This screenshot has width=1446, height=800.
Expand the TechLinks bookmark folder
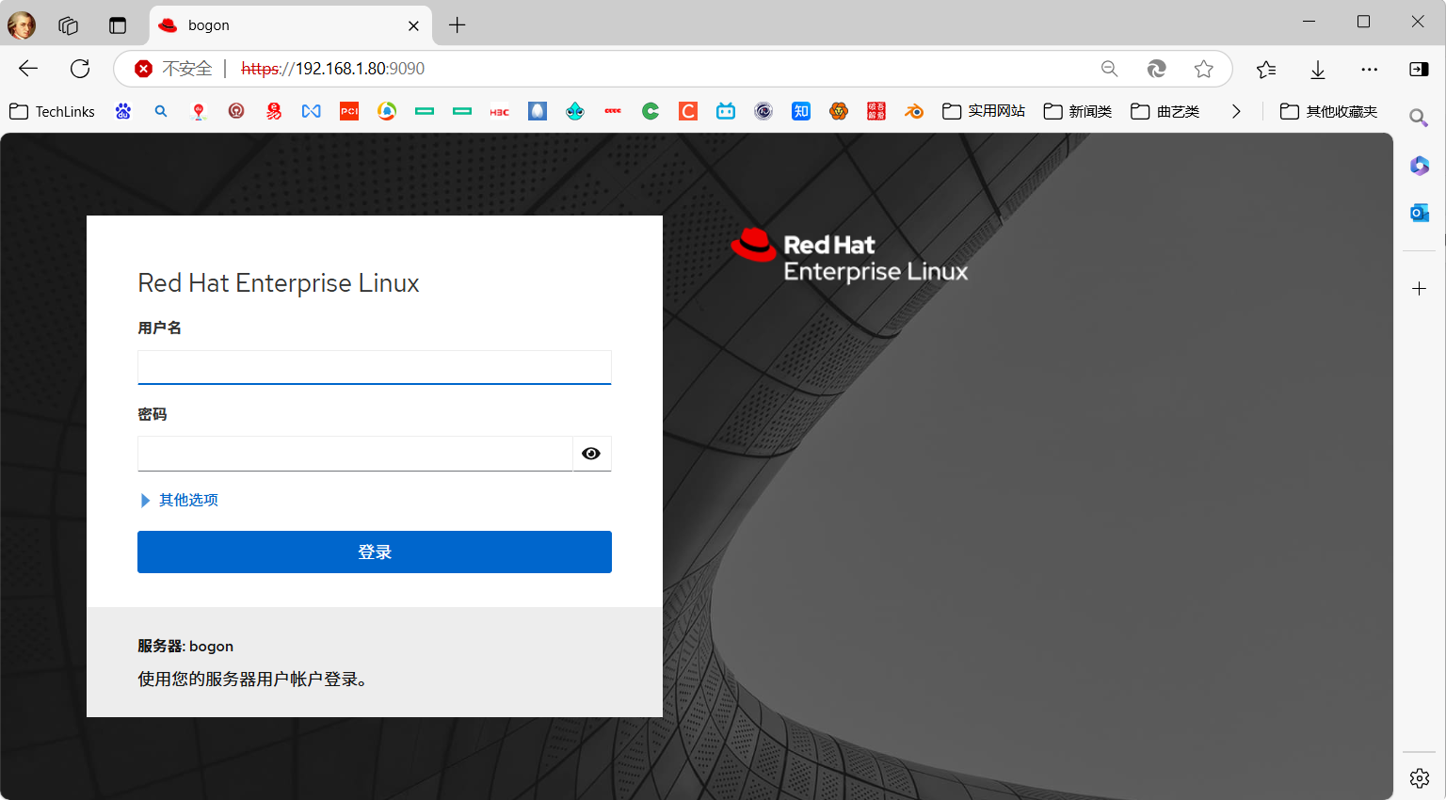tap(53, 111)
